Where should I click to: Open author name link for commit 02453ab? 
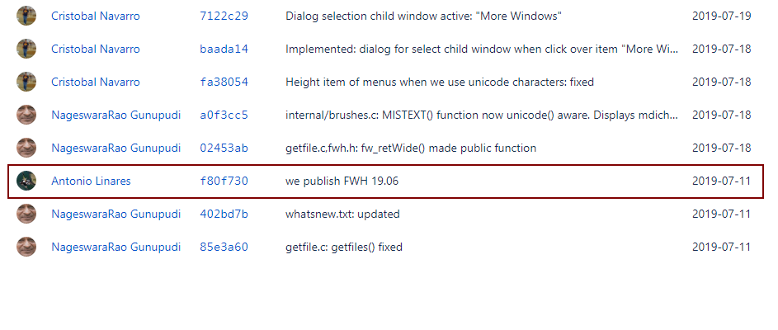coord(116,148)
